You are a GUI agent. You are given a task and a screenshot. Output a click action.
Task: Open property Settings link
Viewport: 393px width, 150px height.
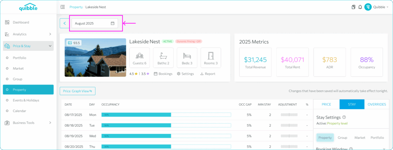tap(185, 74)
